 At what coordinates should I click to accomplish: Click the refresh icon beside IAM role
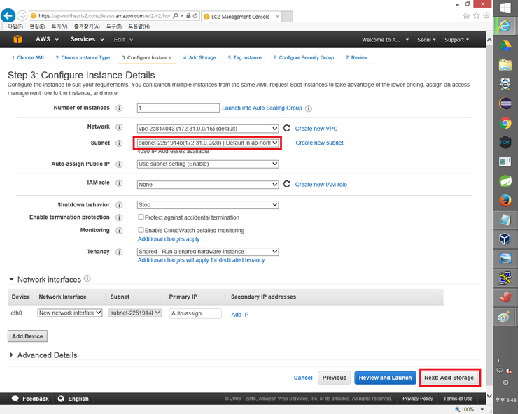click(286, 184)
